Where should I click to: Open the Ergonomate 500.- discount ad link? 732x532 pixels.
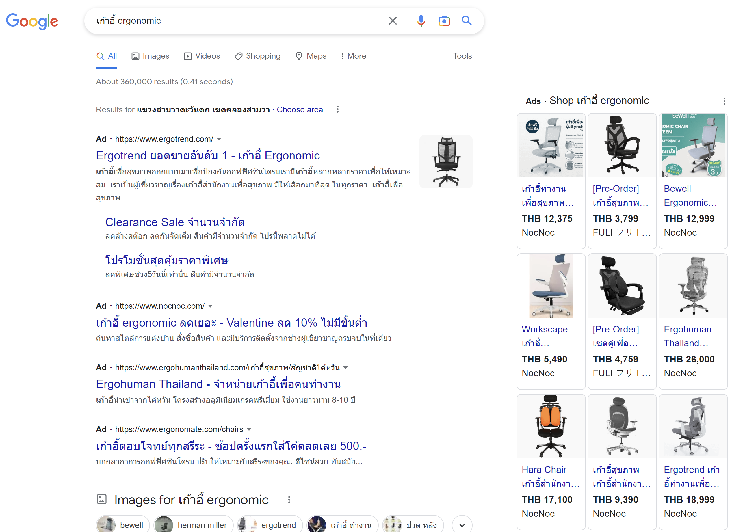click(x=231, y=446)
